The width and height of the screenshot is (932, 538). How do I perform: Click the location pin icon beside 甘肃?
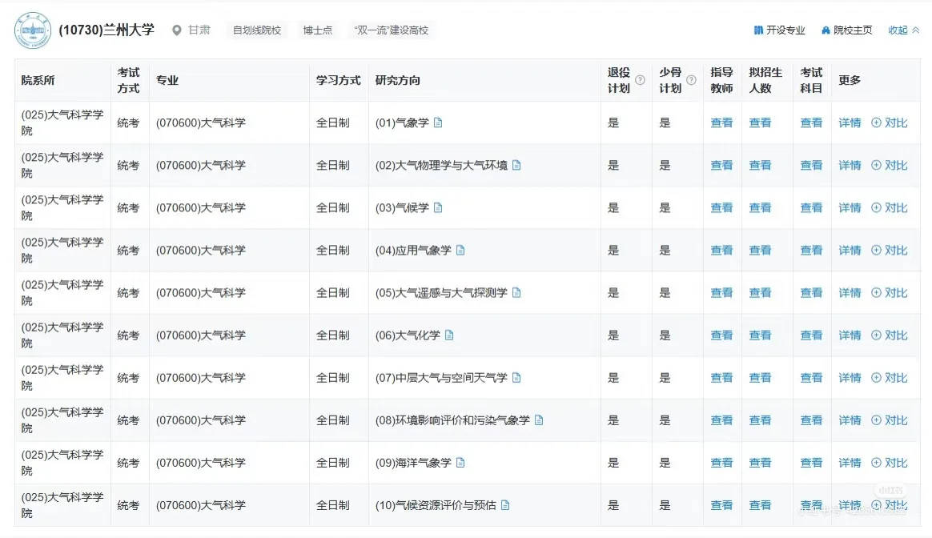click(177, 30)
